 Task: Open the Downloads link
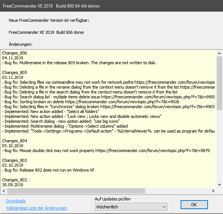(16, 201)
